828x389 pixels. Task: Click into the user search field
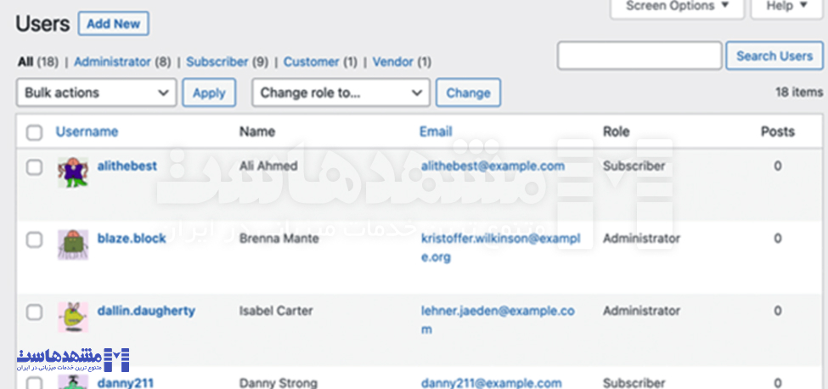pyautogui.click(x=639, y=56)
